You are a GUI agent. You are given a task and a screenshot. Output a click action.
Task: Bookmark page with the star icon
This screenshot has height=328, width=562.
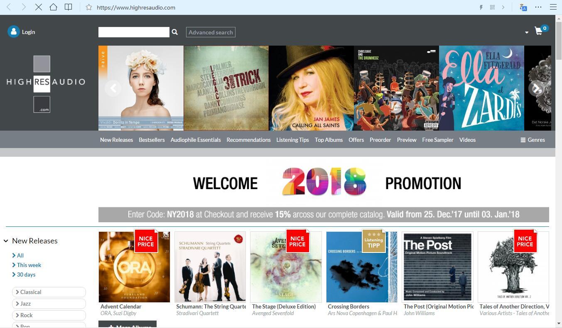coord(88,7)
